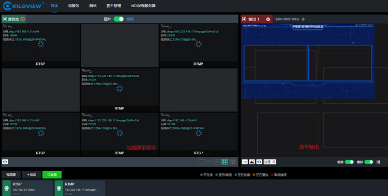
Task: Select the two-window layout icon
Action: tap(210, 162)
